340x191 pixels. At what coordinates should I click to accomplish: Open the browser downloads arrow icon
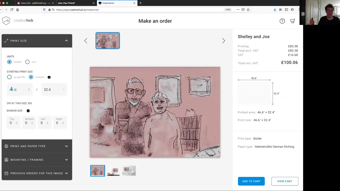(x=275, y=10)
